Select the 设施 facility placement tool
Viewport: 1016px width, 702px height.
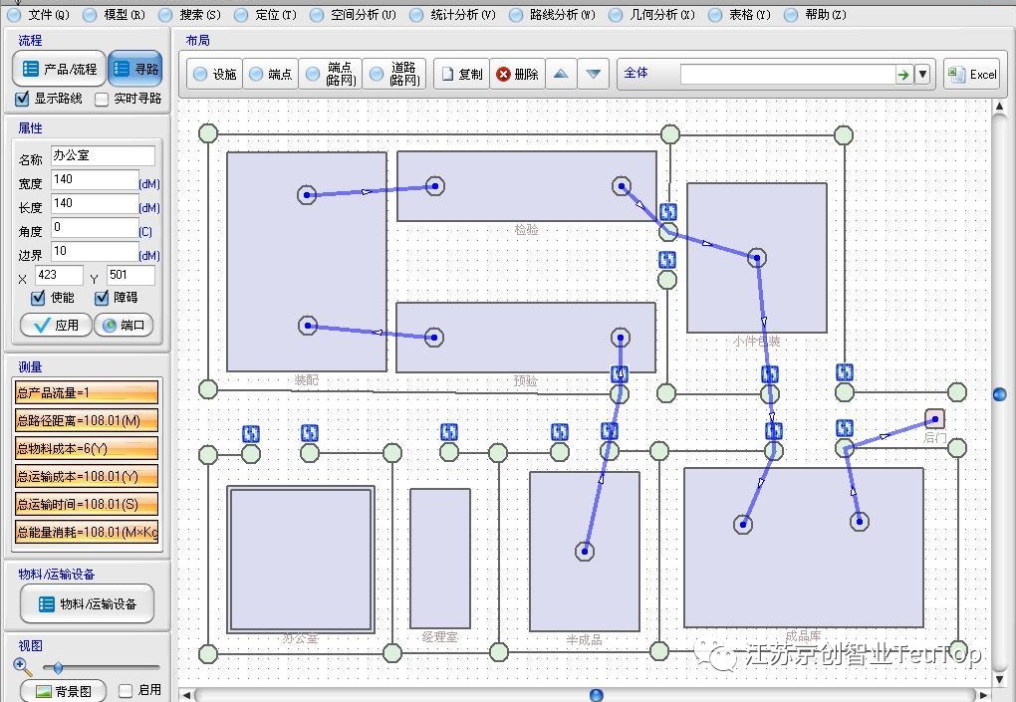click(x=214, y=73)
